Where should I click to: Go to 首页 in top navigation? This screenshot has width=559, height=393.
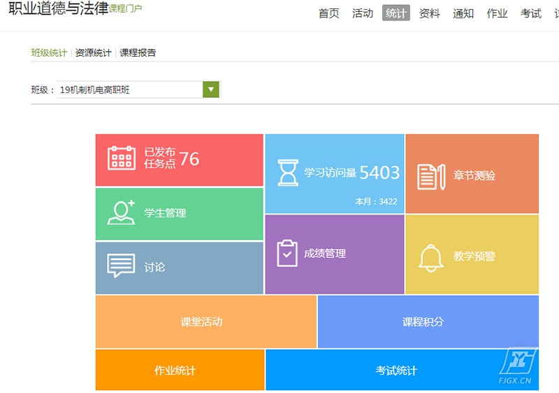328,13
